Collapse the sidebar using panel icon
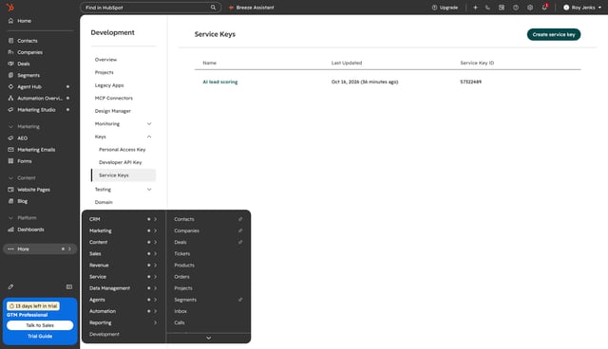This screenshot has height=349, width=608. click(69, 286)
